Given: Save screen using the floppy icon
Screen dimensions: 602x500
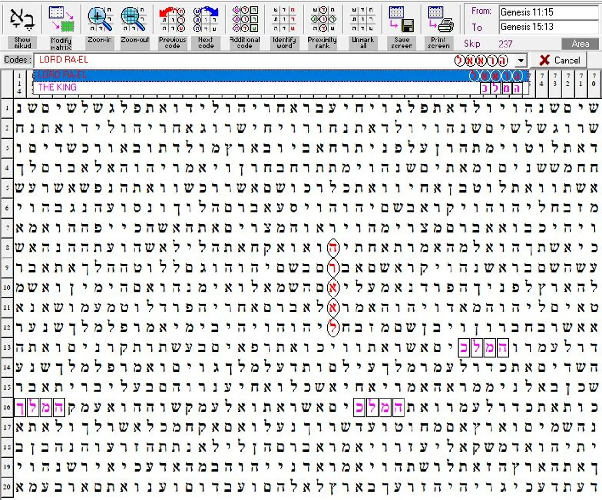Looking at the screenshot, I should (402, 20).
